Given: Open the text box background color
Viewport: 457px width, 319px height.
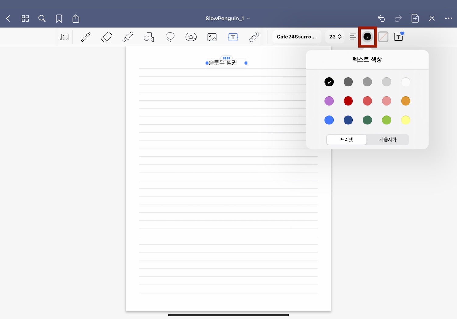Looking at the screenshot, I should coord(383,37).
